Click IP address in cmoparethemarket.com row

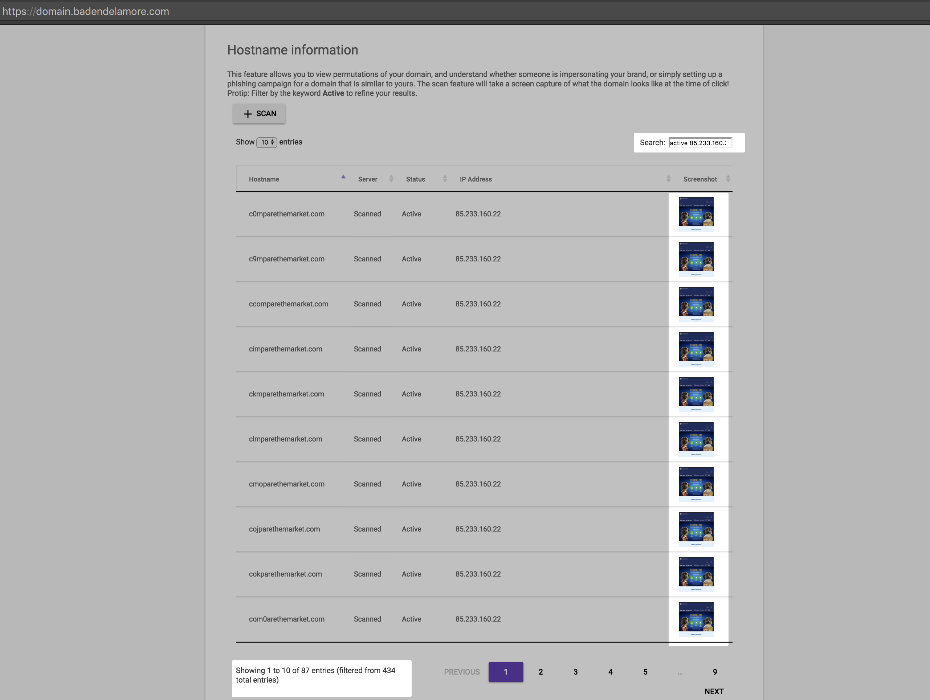(478, 484)
